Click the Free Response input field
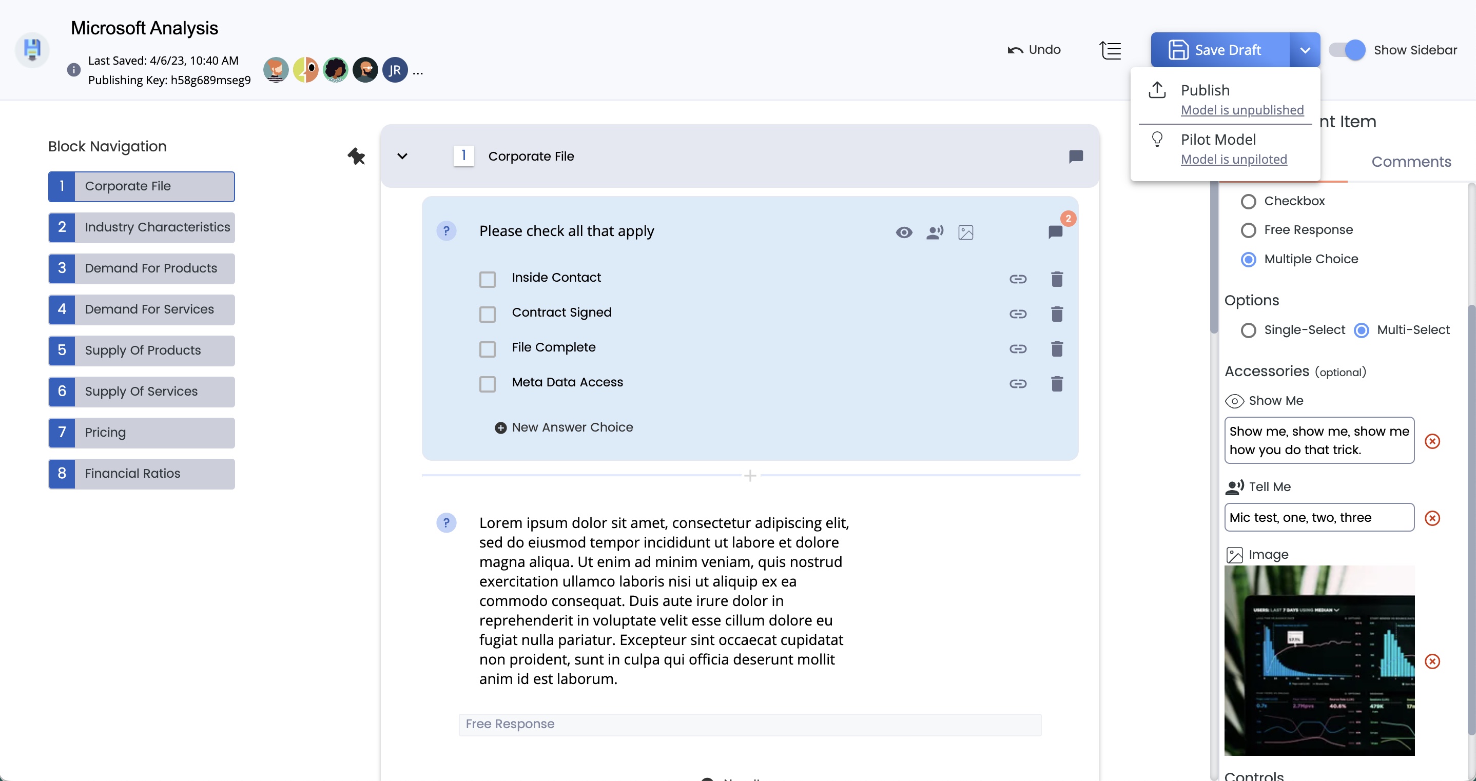1476x781 pixels. pos(750,724)
